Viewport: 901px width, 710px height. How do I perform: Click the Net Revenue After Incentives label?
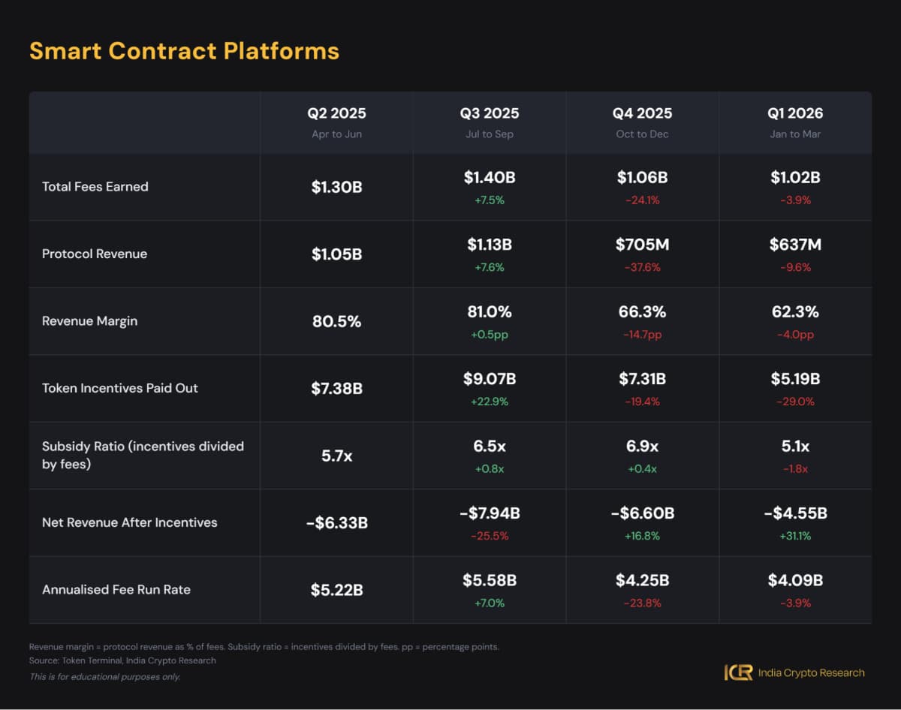[x=129, y=522]
